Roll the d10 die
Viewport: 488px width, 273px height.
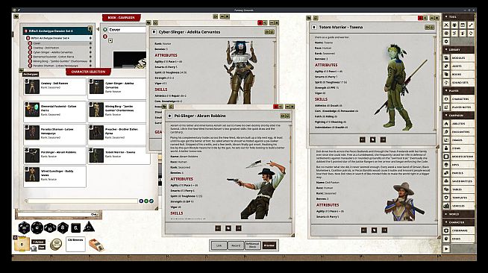tap(50, 228)
